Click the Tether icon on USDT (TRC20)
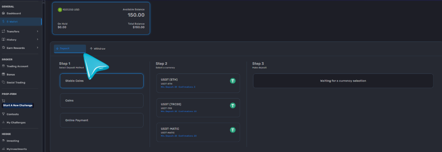The height and width of the screenshot is (152, 442). click(233, 106)
